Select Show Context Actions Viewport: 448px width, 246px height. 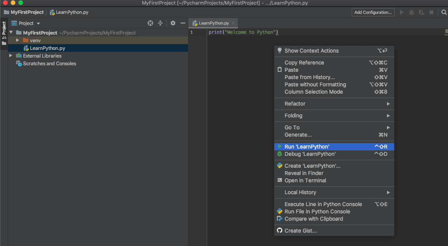pos(334,51)
